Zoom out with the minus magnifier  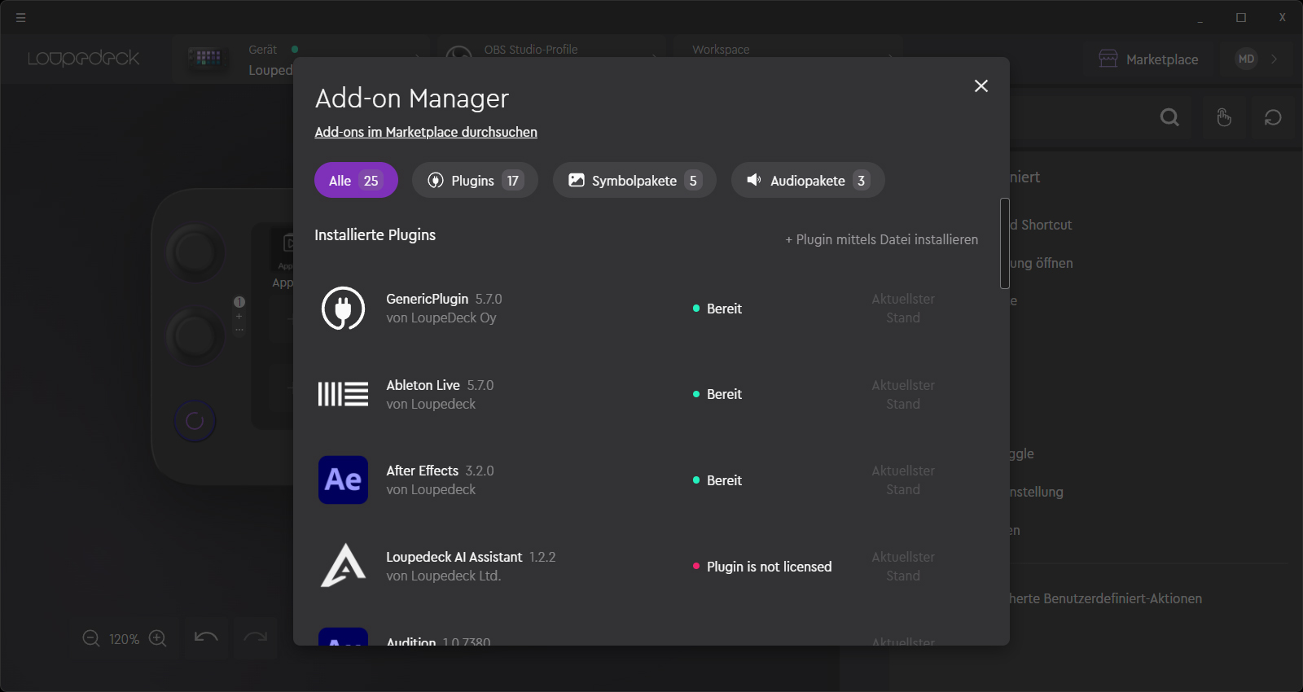(91, 639)
